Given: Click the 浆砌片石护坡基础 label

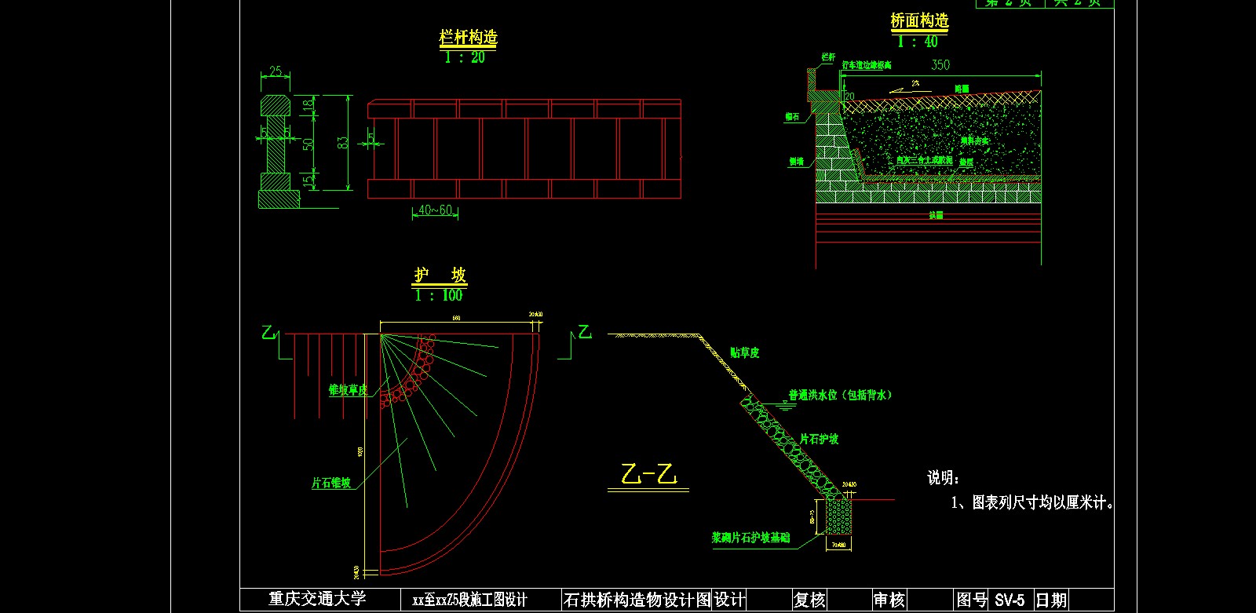Looking at the screenshot, I should (x=750, y=538).
